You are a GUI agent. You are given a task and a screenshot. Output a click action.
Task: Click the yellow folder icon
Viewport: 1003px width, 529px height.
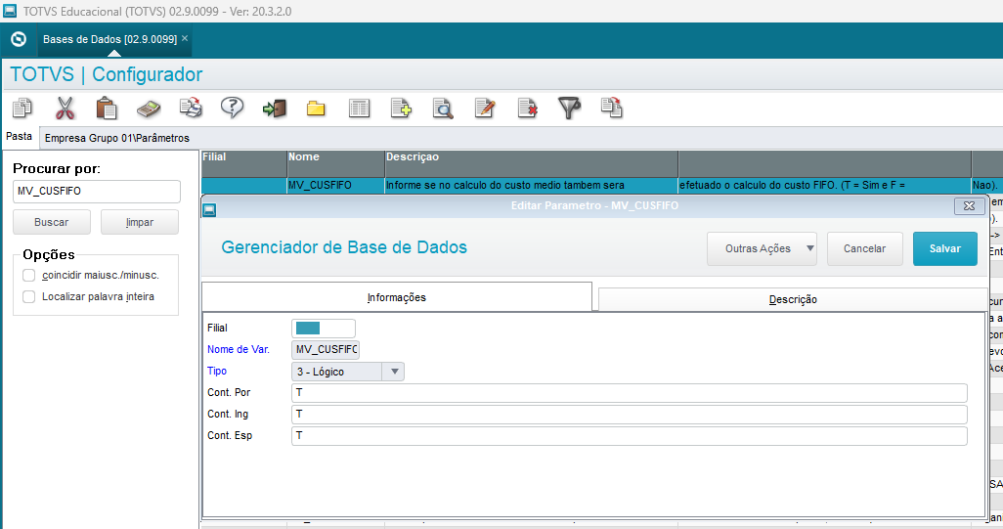point(316,109)
